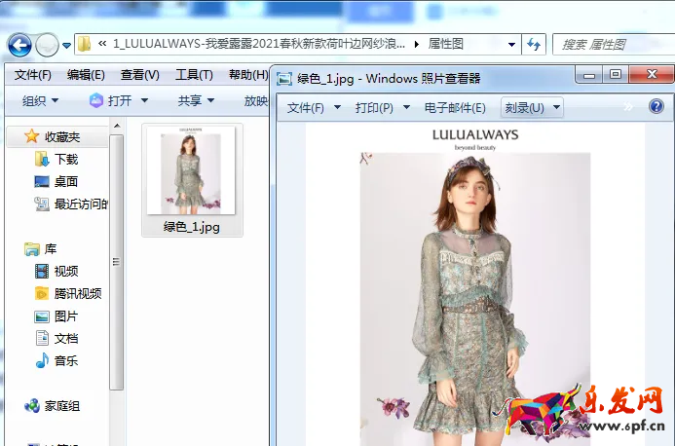675x446 pixels.
Task: Click the Forward navigation arrow button
Action: 47,45
